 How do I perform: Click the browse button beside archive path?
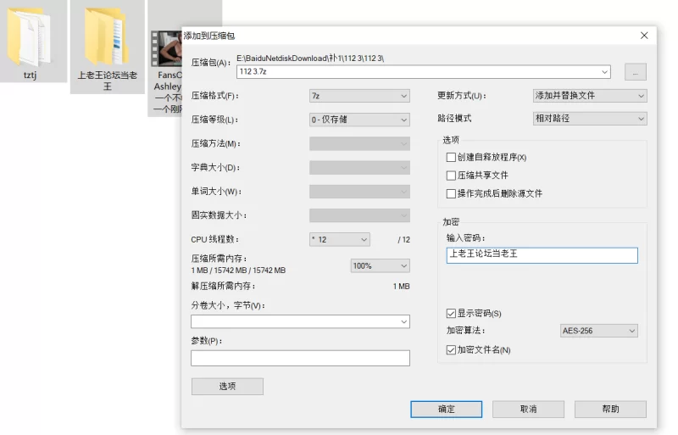(x=636, y=72)
